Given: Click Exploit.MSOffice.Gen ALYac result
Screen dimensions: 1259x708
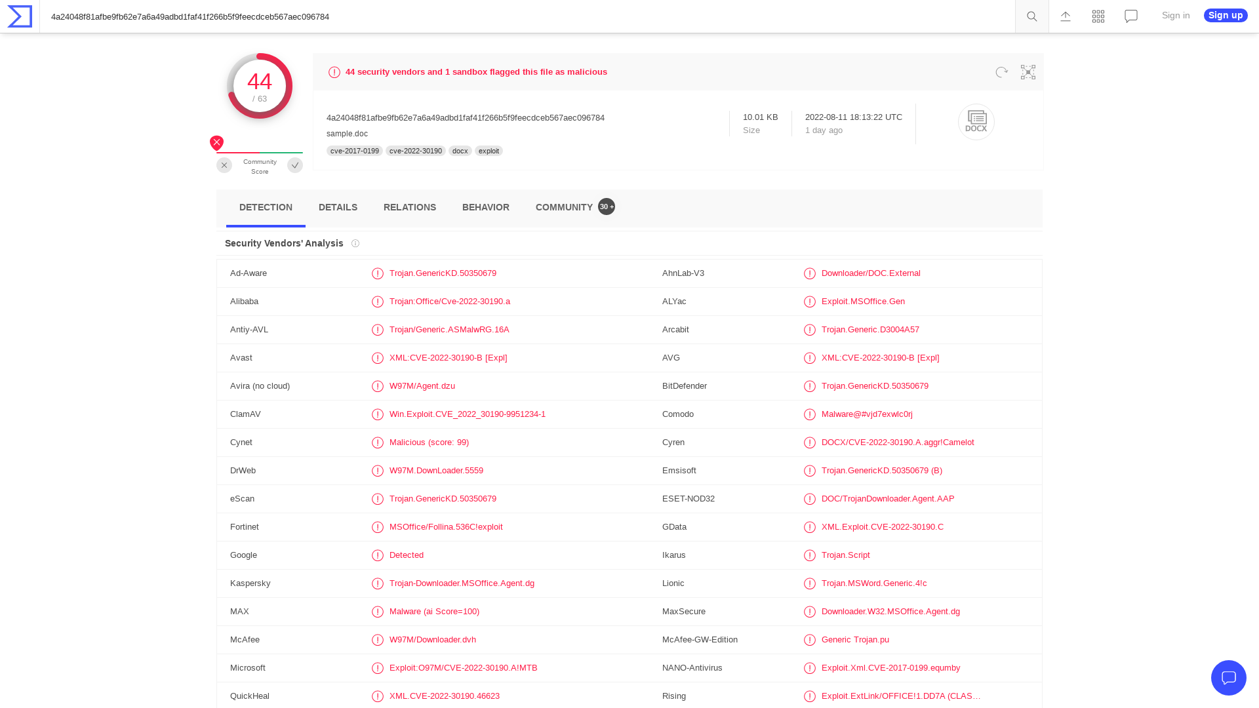Looking at the screenshot, I should click(x=863, y=302).
